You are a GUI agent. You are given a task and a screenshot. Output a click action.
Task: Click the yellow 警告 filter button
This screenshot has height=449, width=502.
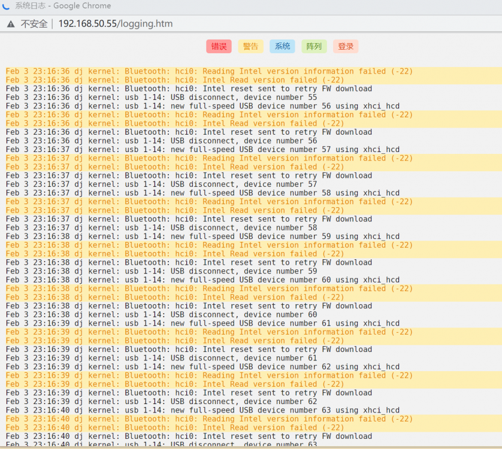(250, 47)
